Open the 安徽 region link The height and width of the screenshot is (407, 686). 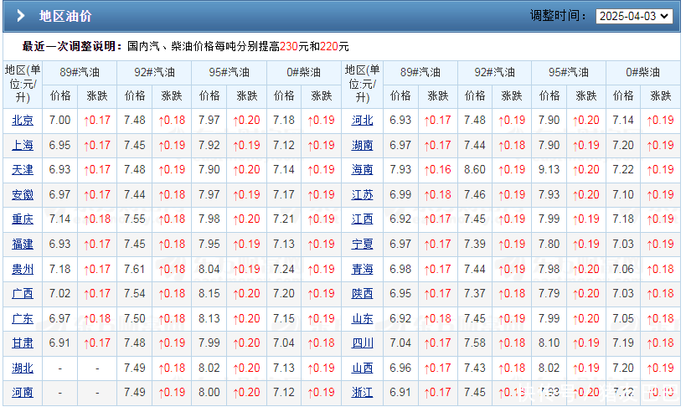(23, 195)
